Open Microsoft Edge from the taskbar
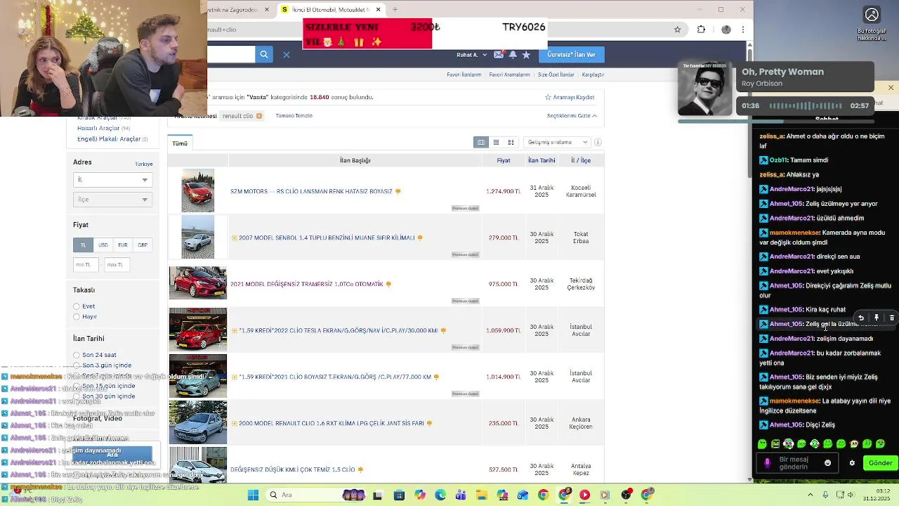The image size is (899, 506). point(440,495)
